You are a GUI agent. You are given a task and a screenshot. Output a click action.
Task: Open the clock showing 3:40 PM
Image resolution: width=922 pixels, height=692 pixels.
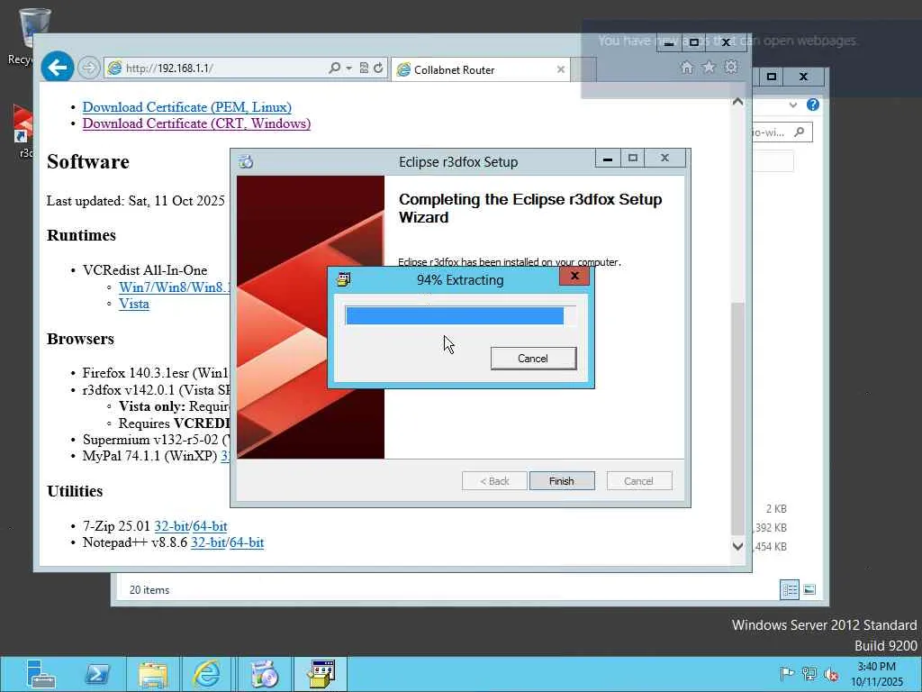(x=876, y=674)
